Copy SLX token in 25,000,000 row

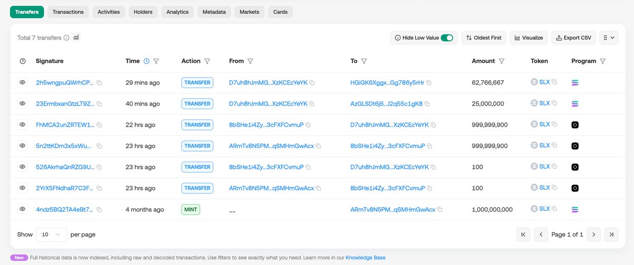tap(554, 103)
